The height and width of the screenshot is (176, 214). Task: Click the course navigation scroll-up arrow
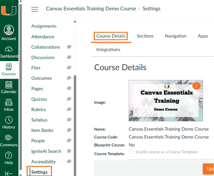75,21
